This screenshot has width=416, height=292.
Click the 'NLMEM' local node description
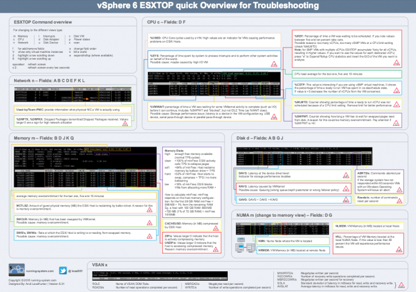tap(368, 226)
